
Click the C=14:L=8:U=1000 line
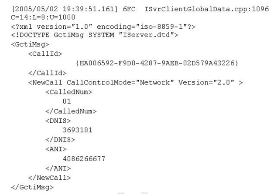(x=43, y=17)
